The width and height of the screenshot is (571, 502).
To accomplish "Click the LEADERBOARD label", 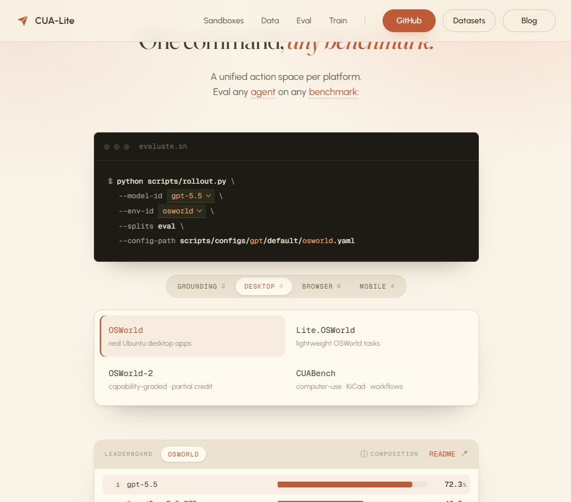I will click(128, 454).
